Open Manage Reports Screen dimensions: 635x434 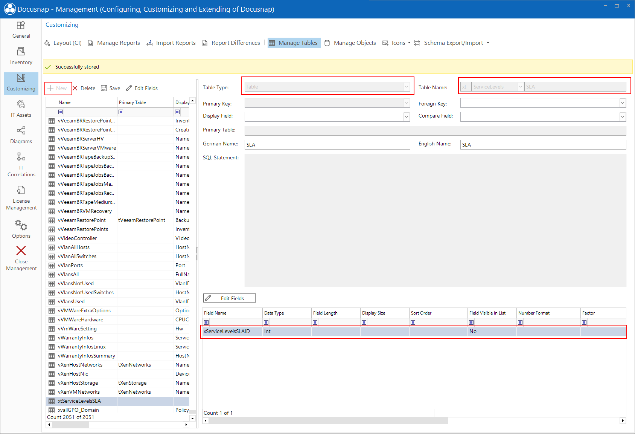click(x=114, y=43)
